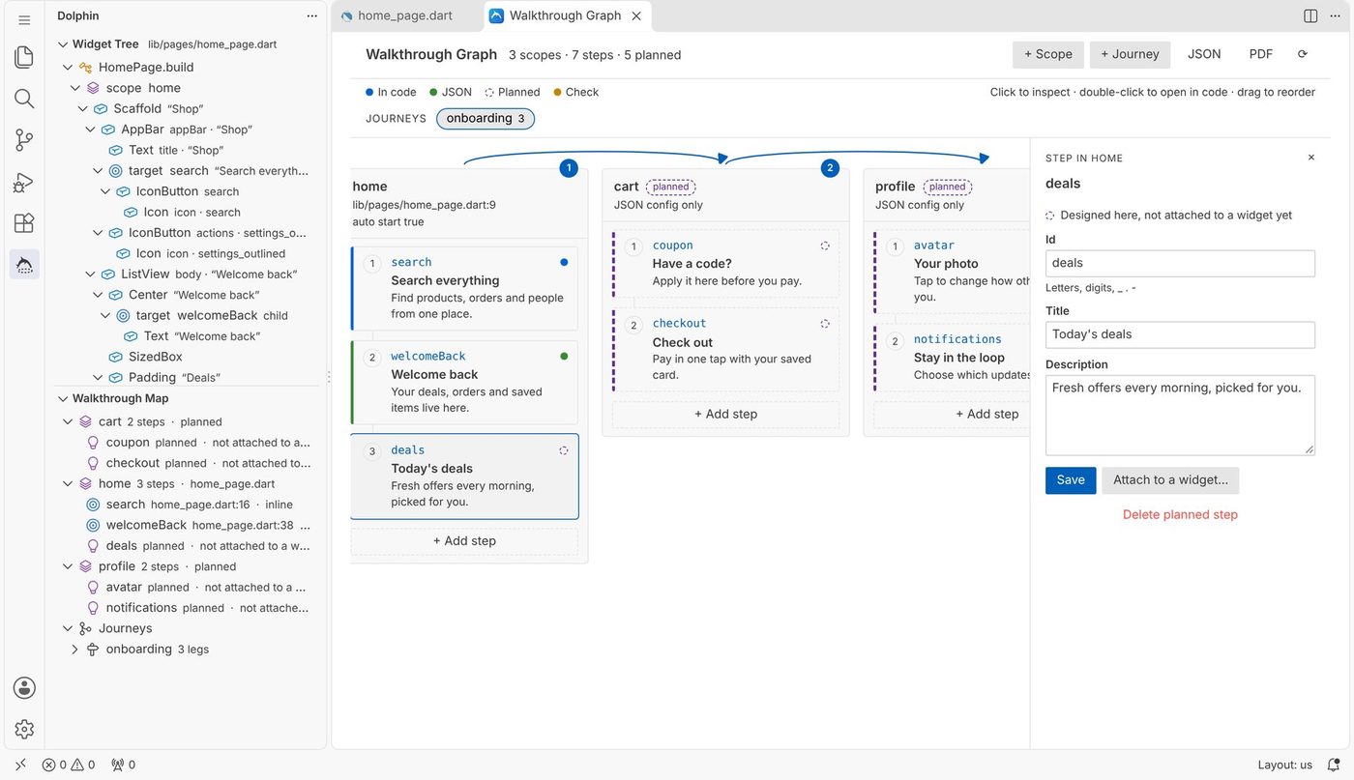
Task: Select the Dolphin activity bar icon
Action: point(24,264)
